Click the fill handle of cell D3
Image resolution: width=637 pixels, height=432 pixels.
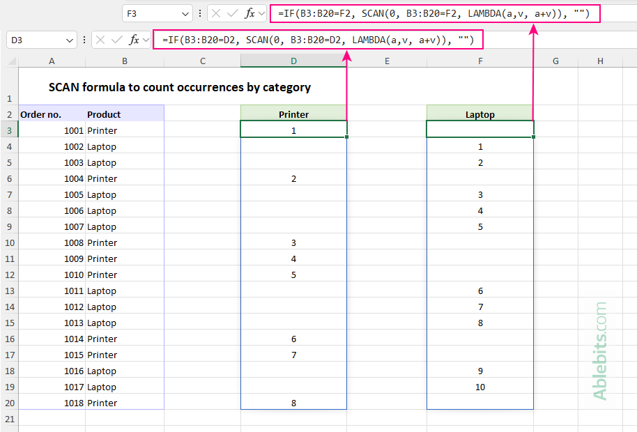(346, 137)
